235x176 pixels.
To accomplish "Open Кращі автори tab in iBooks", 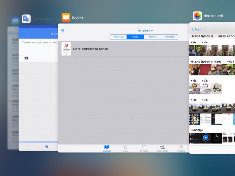I will click(162, 148).
